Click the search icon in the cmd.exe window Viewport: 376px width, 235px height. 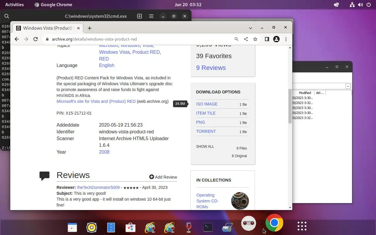click(x=7, y=16)
